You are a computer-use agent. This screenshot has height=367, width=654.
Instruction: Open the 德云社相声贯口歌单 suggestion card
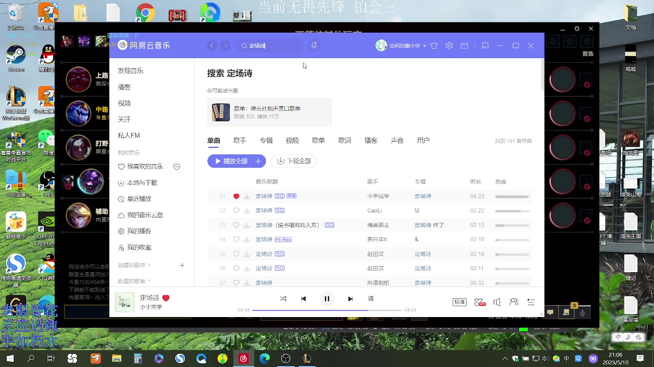pyautogui.click(x=269, y=112)
